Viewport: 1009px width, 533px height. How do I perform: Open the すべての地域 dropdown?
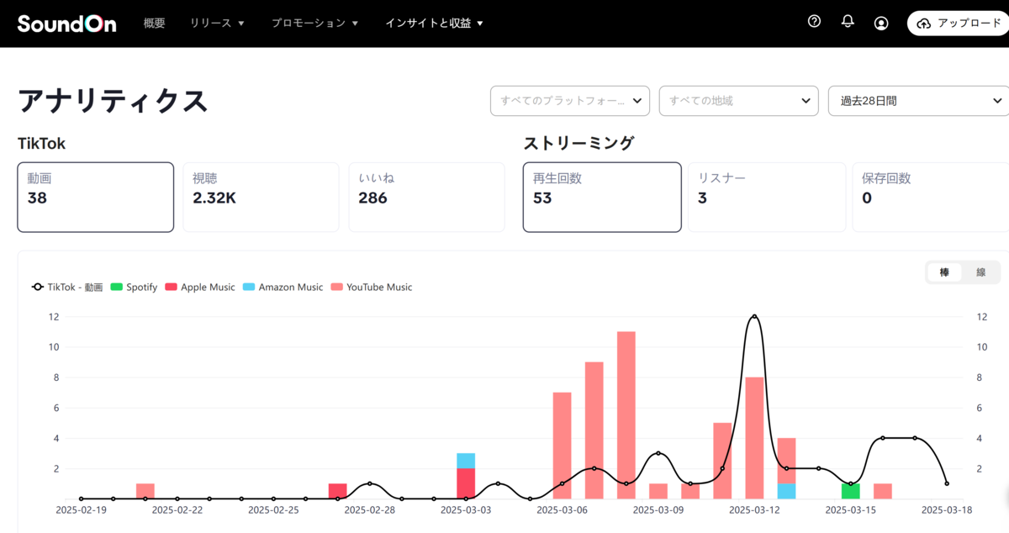(739, 101)
